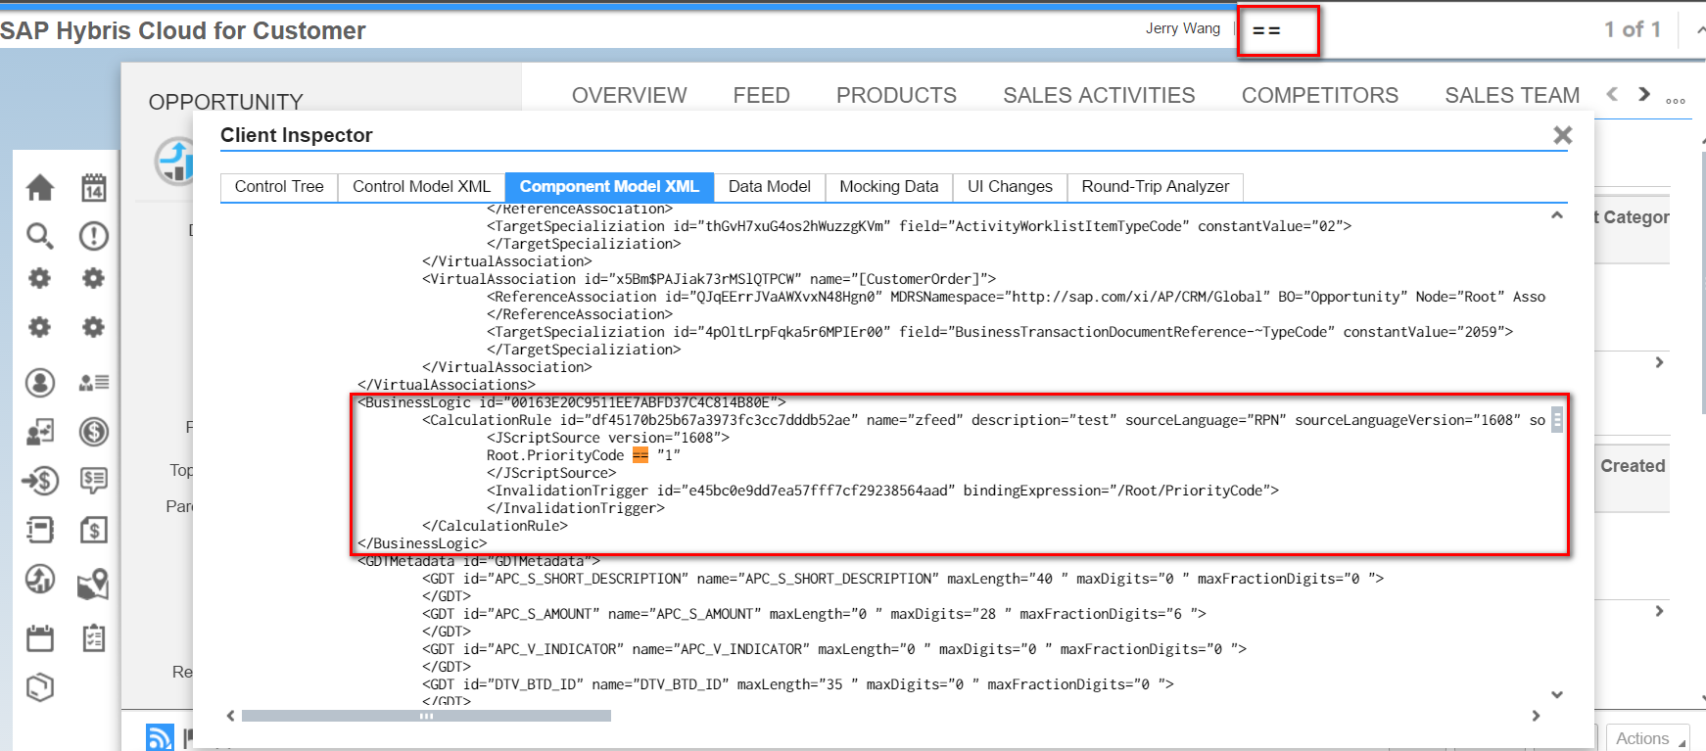Click the scroll-down arrow in XML pane

tap(1557, 695)
